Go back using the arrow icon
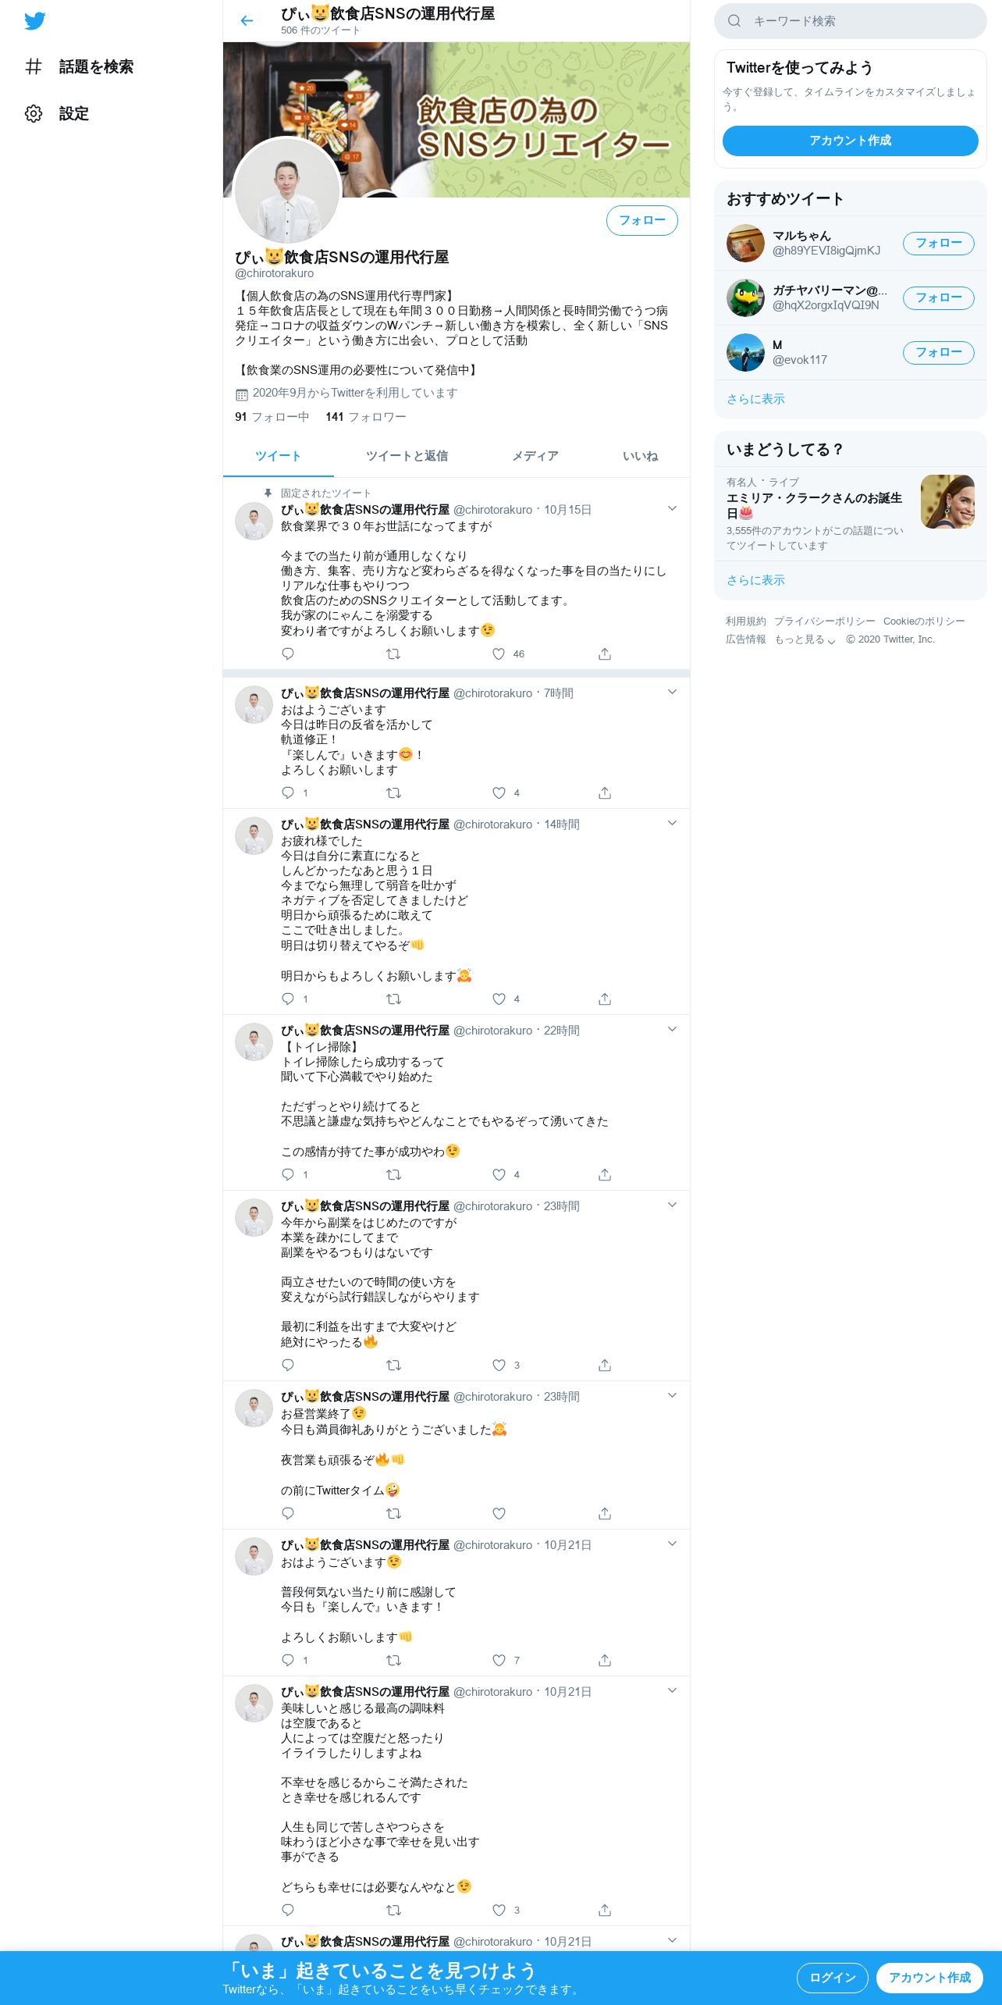This screenshot has height=2005, width=1002. click(x=247, y=21)
